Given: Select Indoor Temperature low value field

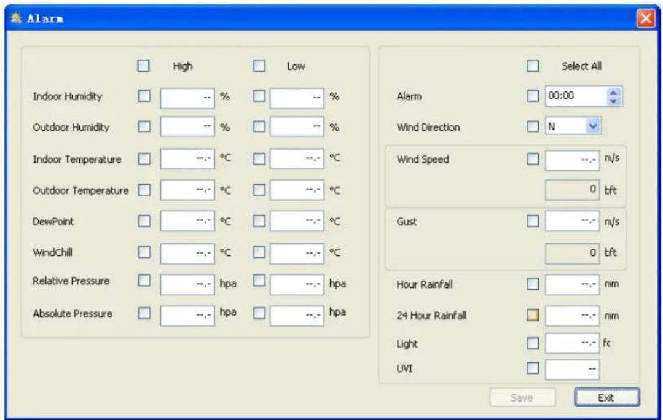Looking at the screenshot, I should pos(297,159).
